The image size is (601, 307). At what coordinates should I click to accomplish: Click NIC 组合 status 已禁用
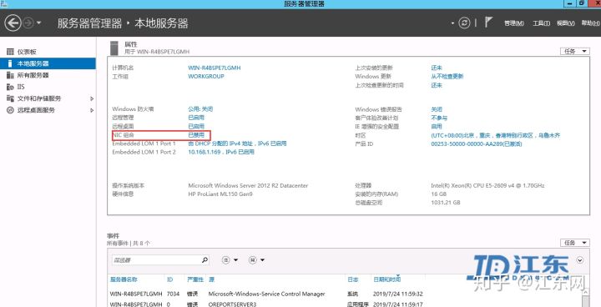[x=196, y=135]
